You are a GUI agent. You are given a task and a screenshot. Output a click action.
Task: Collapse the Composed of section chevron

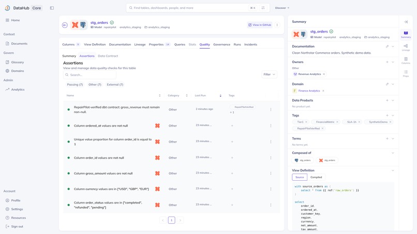(x=393, y=153)
